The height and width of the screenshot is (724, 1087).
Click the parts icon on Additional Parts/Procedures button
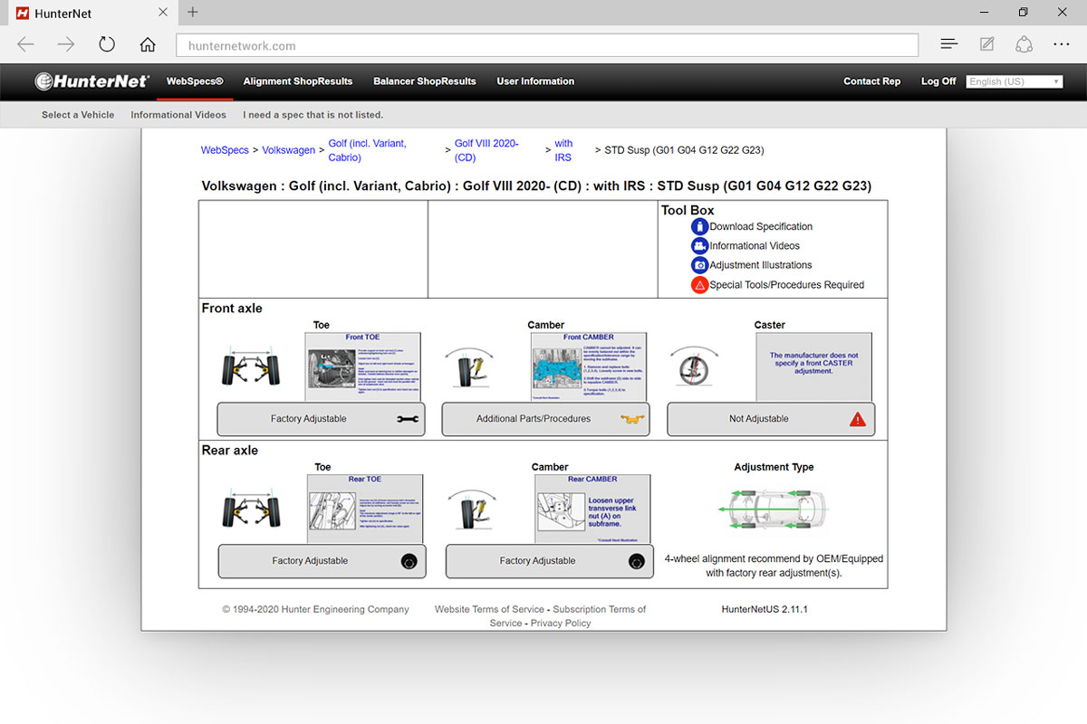click(631, 419)
